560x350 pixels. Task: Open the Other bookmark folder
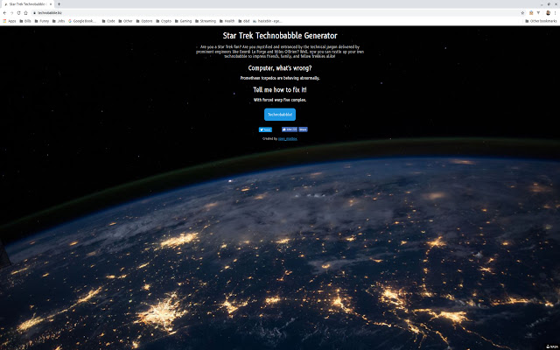pos(126,21)
